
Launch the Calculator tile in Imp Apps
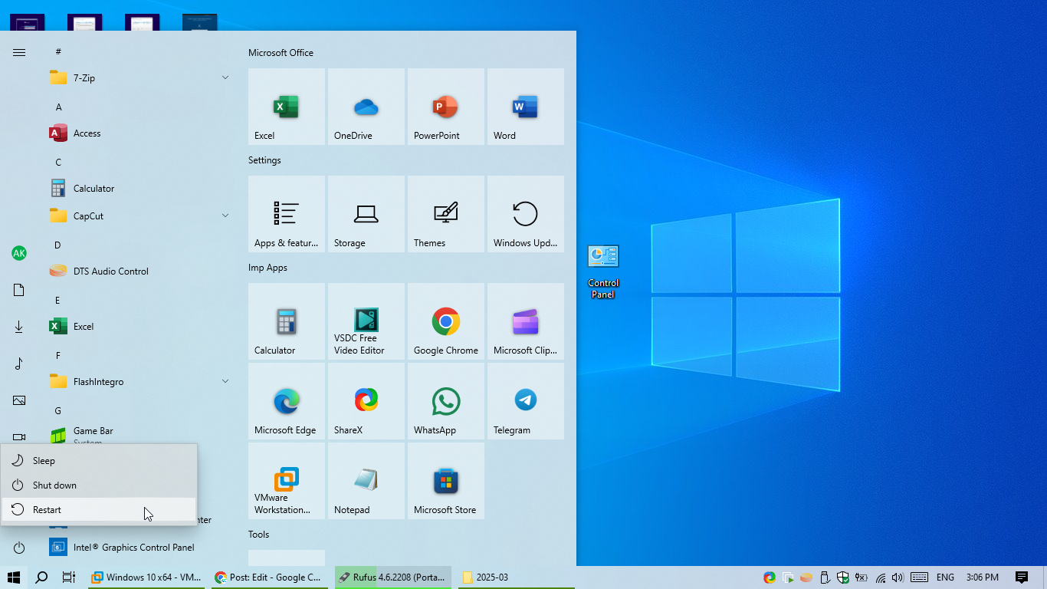[287, 321]
